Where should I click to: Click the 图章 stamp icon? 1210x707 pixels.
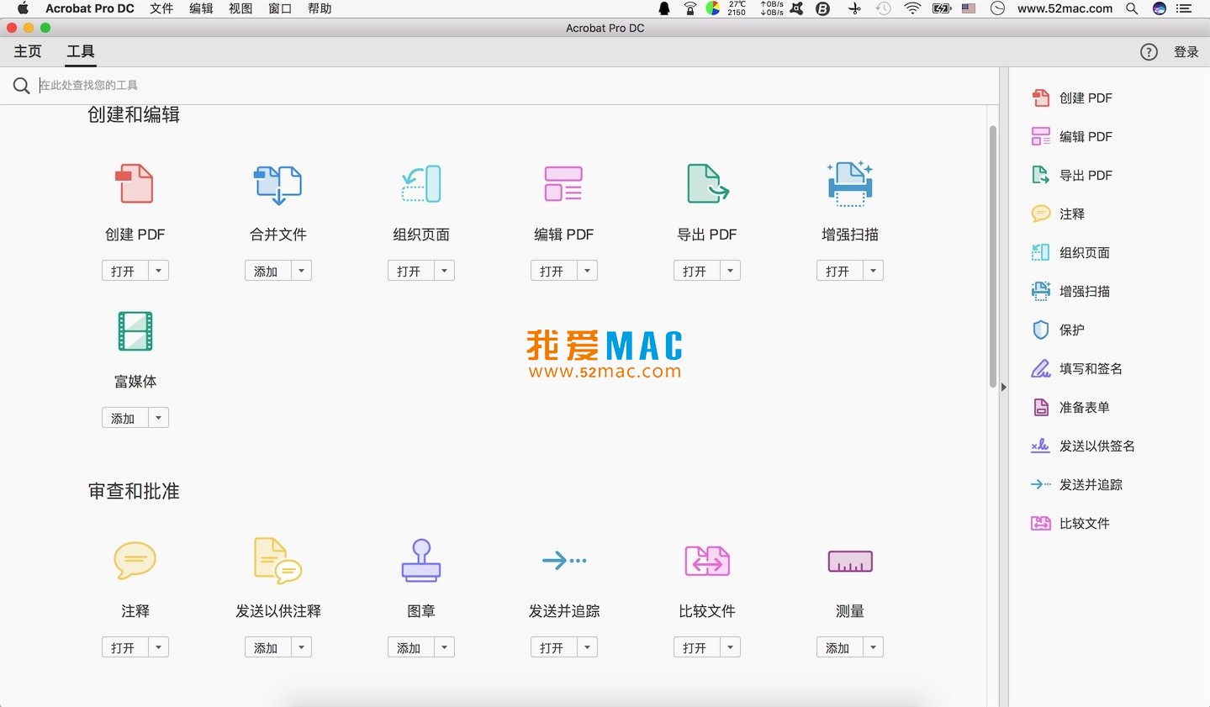(x=421, y=561)
